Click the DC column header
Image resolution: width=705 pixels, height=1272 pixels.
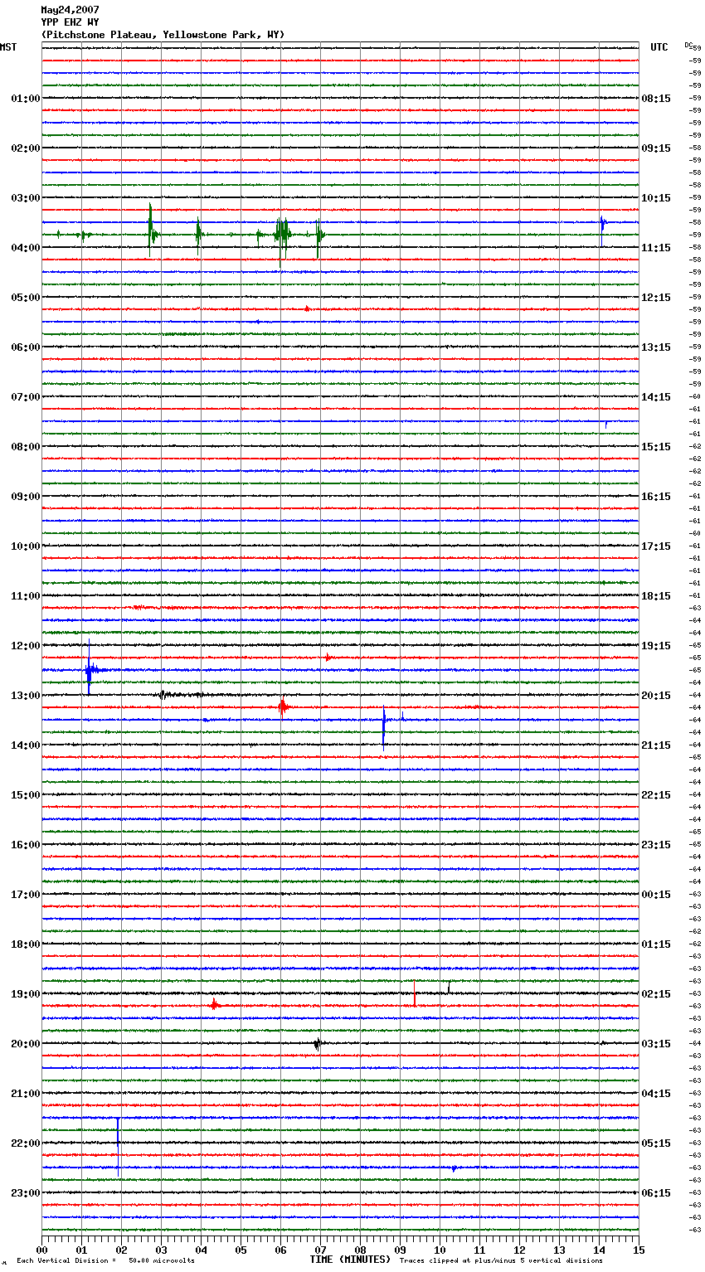(688, 45)
